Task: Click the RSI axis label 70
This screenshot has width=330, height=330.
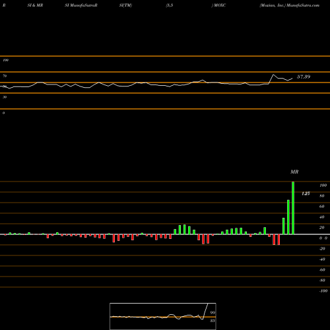Action: [x=5, y=76]
